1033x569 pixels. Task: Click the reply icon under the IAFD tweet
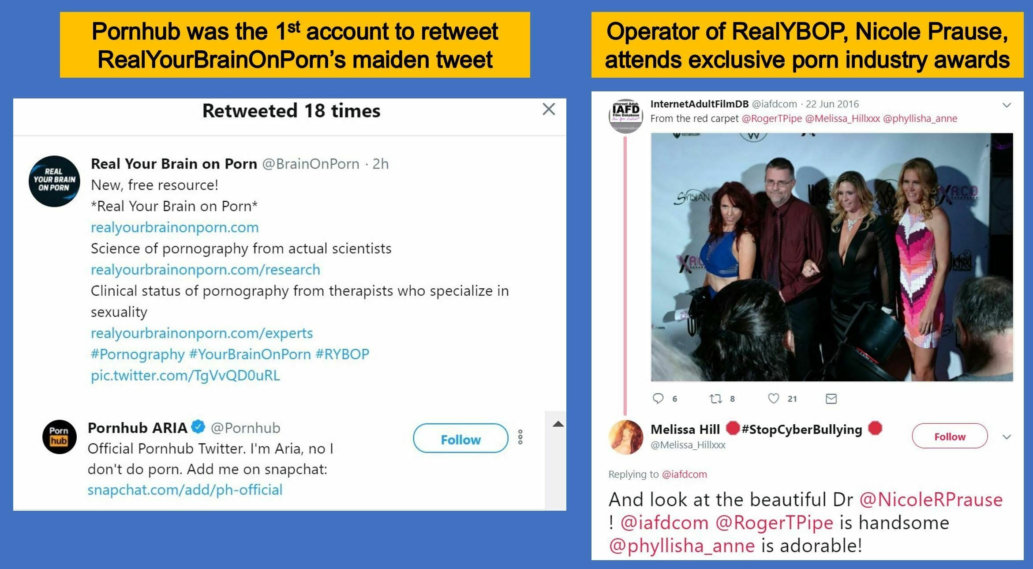pos(658,399)
